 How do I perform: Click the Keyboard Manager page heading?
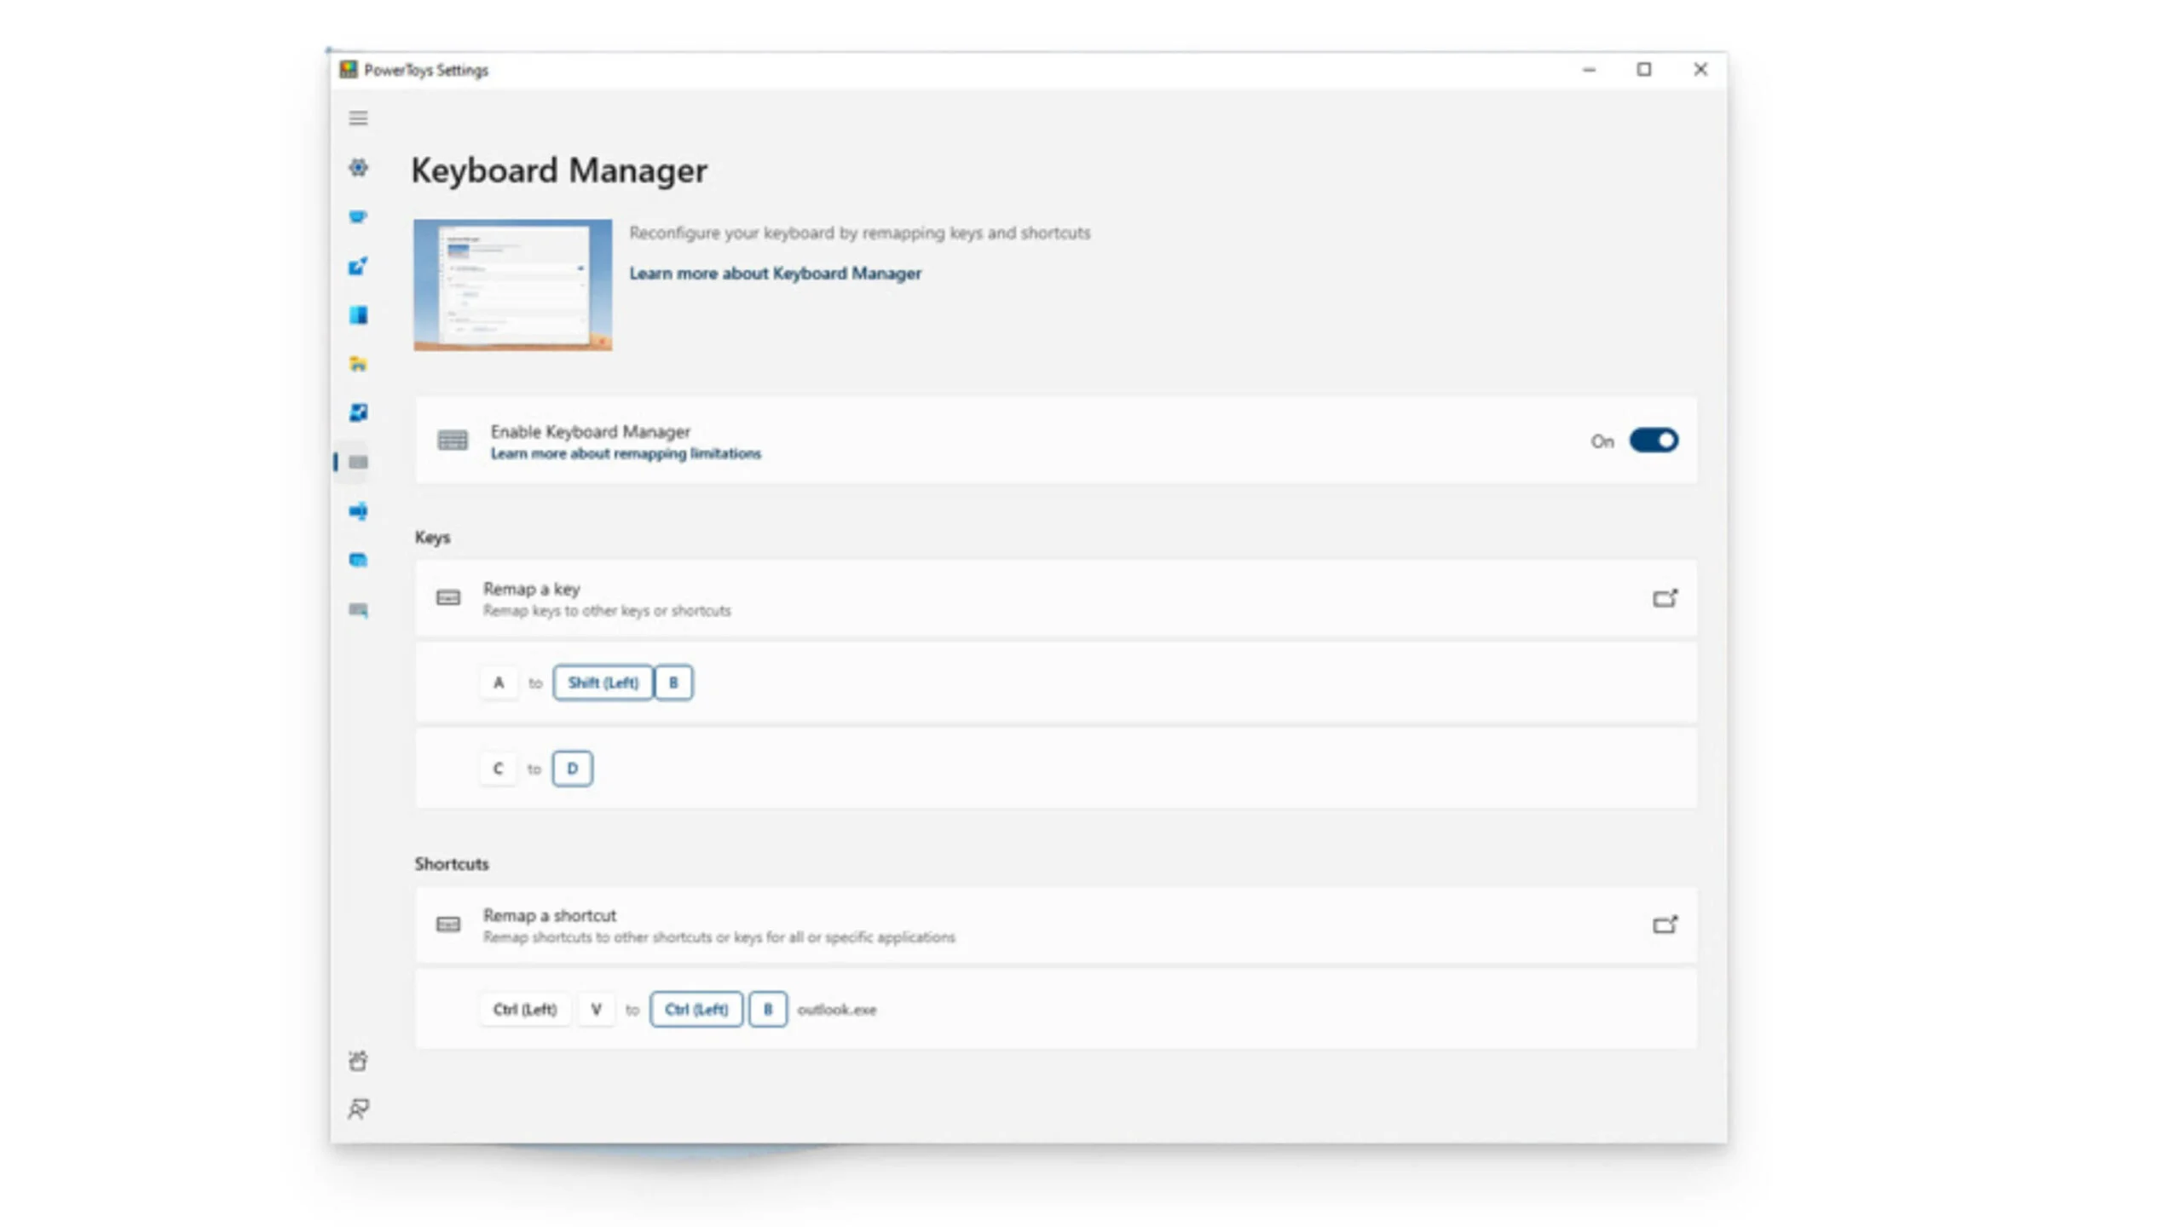(x=559, y=170)
